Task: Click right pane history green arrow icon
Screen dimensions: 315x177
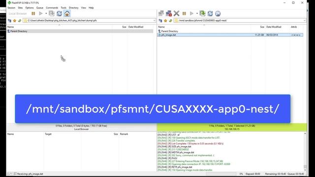Action: pos(170,21)
